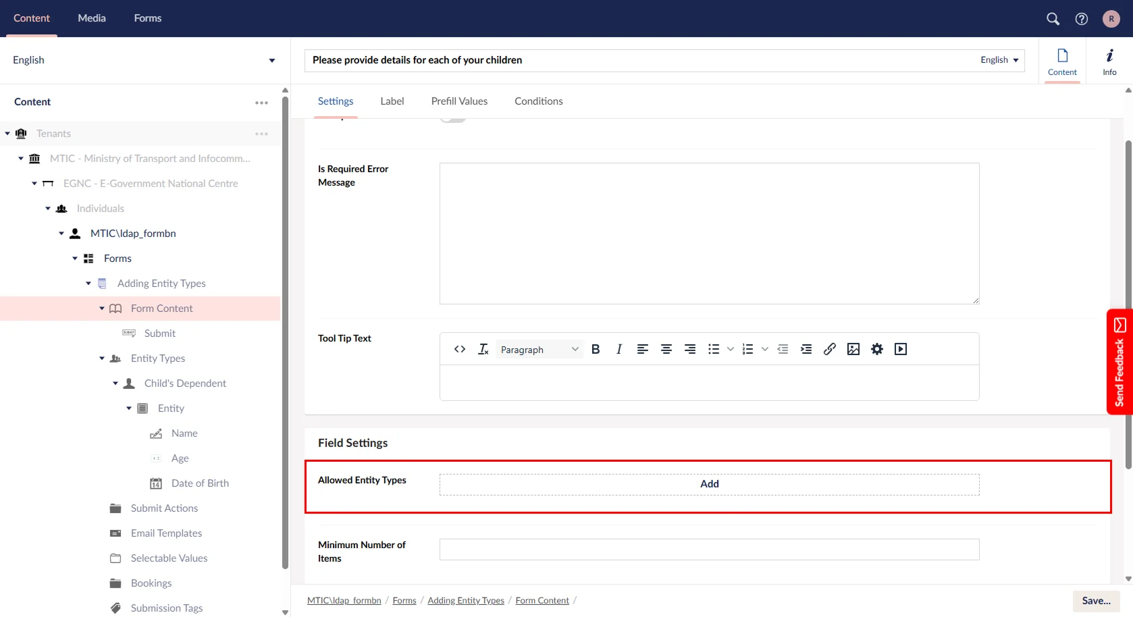1133x617 pixels.
Task: Click the Minimum Number of Items field
Action: tap(709, 549)
